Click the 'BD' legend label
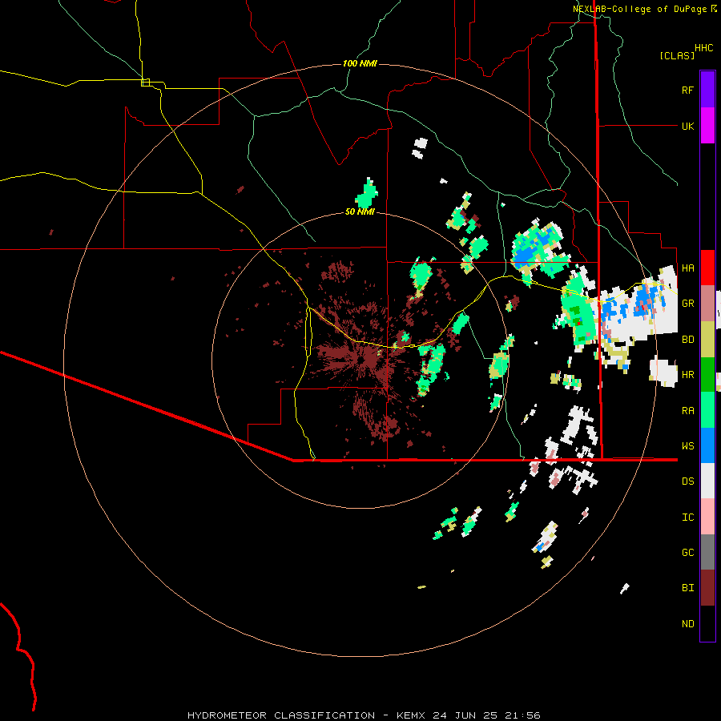 (687, 340)
